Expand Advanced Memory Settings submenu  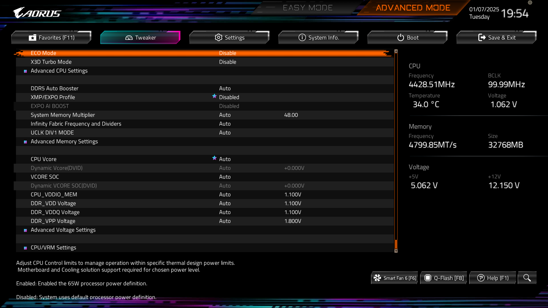64,141
